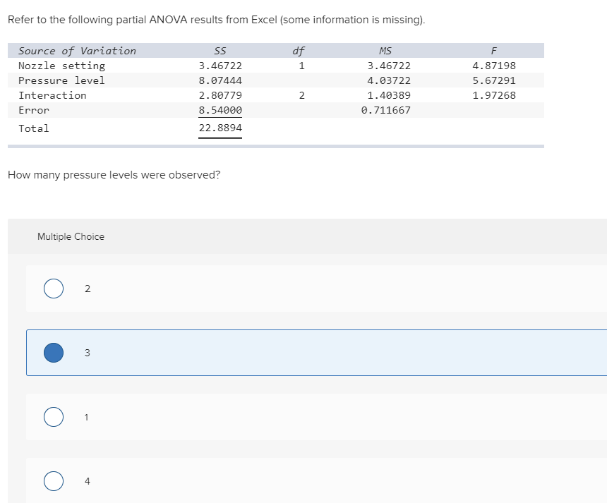The height and width of the screenshot is (503, 607).
Task: Click the Multiple Choice heading
Action: click(x=71, y=236)
